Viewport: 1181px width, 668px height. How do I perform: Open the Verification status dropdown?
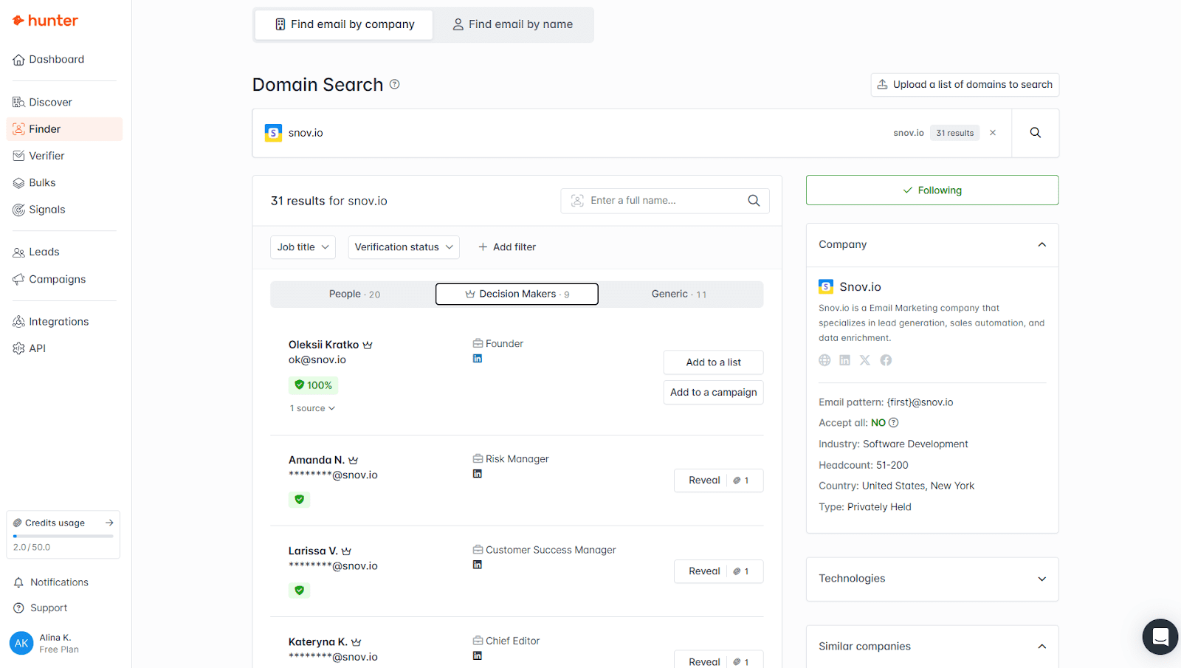coord(403,247)
